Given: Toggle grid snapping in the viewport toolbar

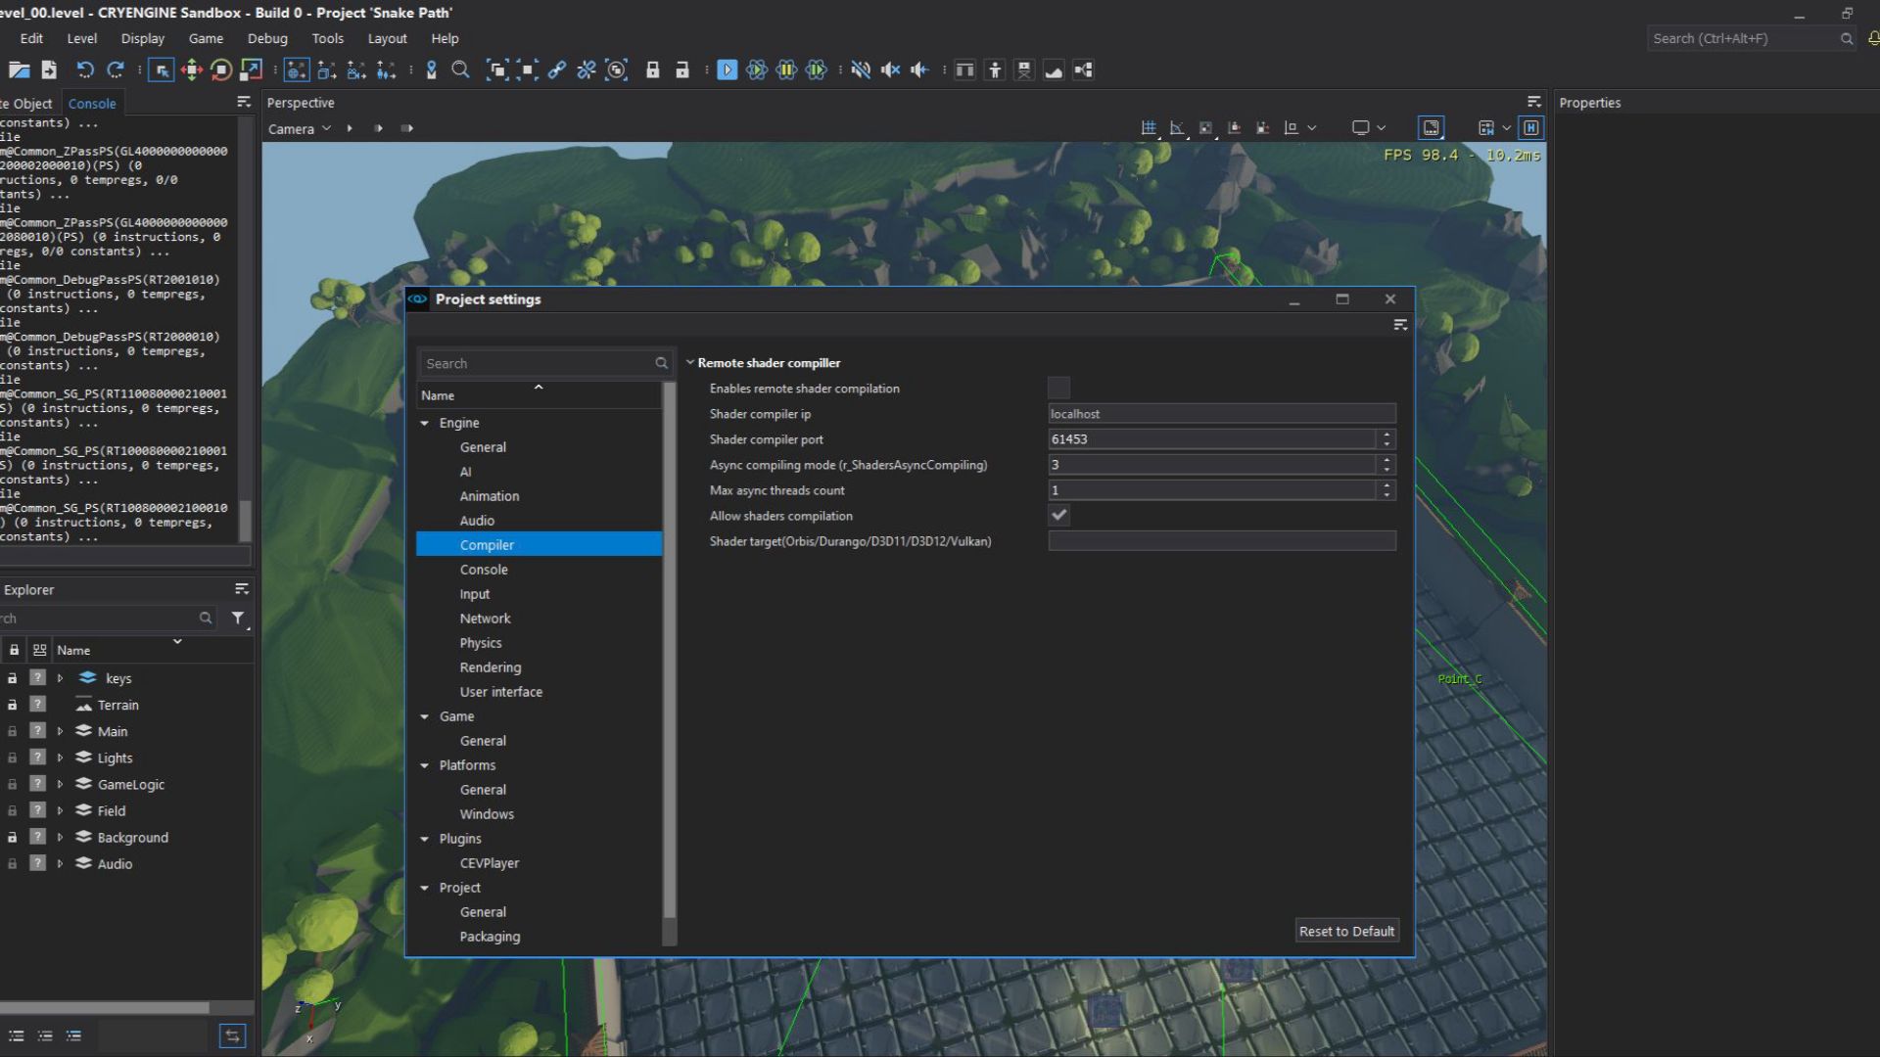Looking at the screenshot, I should coord(1148,127).
